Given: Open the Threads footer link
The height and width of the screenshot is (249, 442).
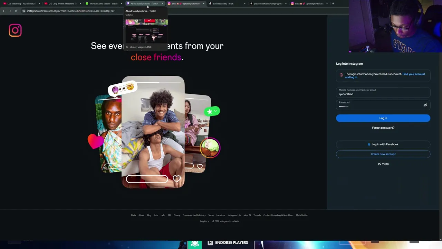Looking at the screenshot, I should 257,215.
